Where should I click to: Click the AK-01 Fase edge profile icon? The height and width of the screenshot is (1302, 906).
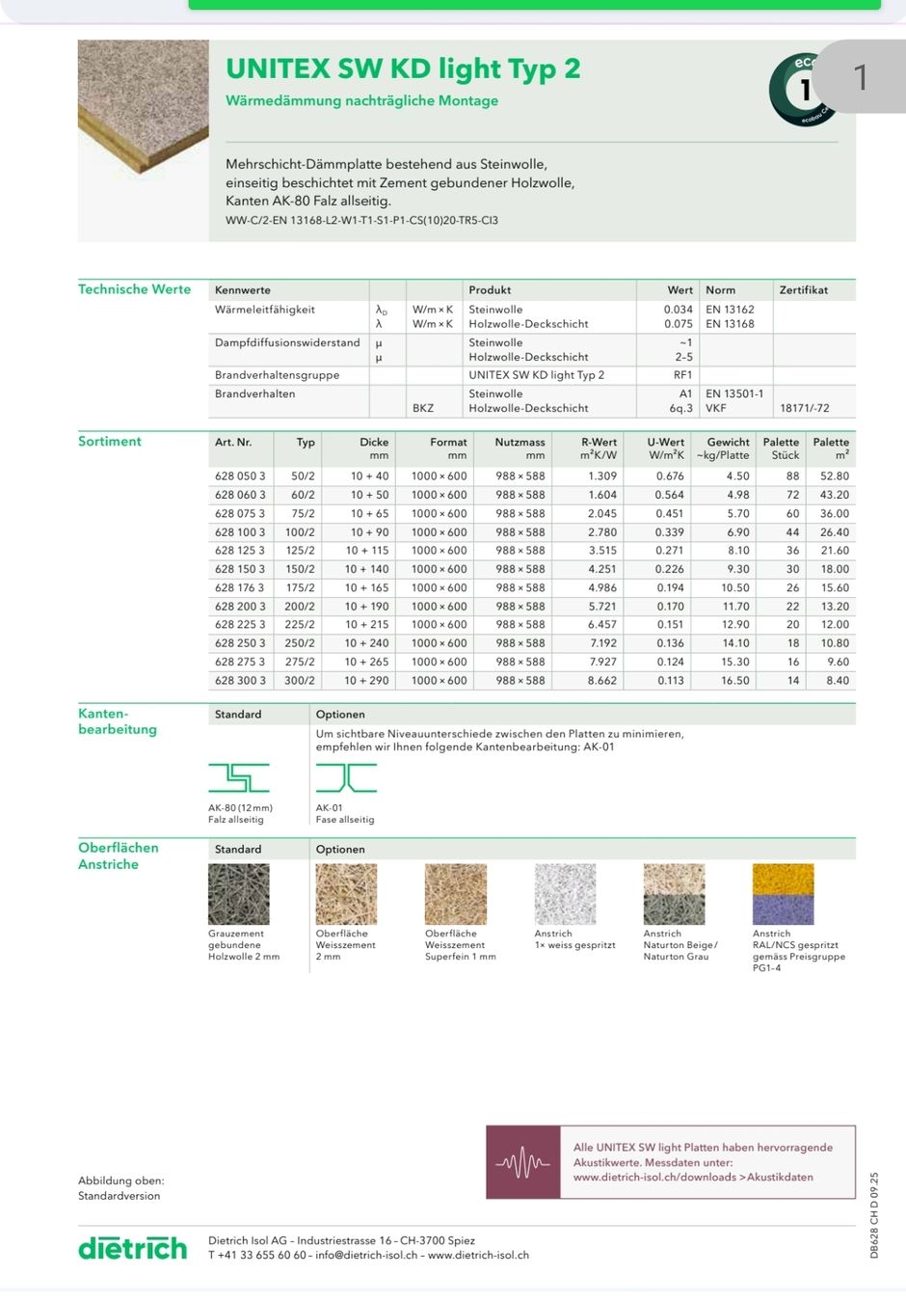[x=346, y=778]
